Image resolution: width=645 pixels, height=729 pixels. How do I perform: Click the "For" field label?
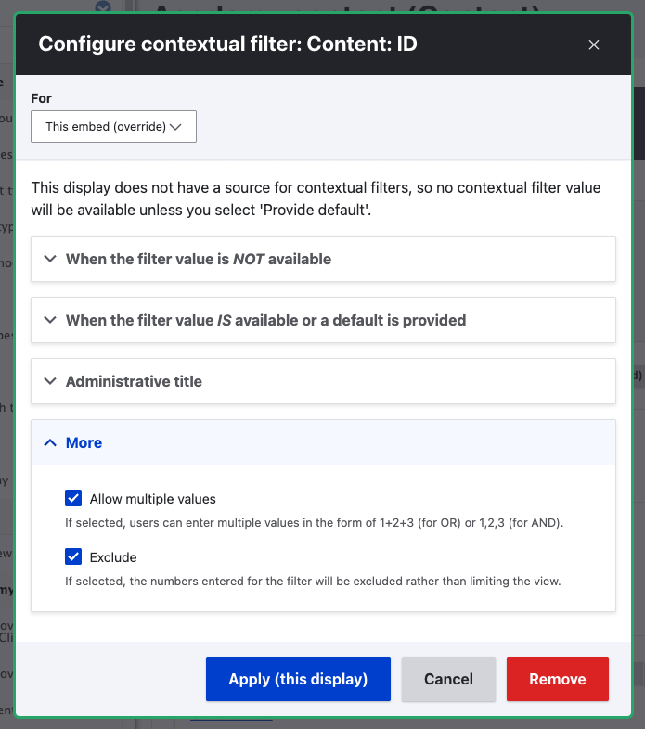pyautogui.click(x=41, y=97)
